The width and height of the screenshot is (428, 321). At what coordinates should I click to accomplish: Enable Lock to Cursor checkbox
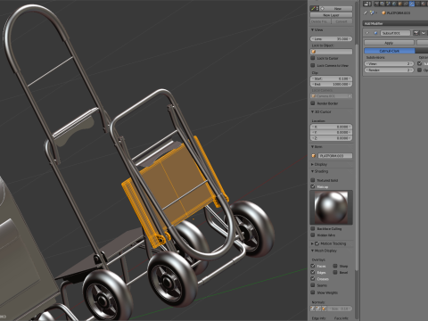coord(313,58)
